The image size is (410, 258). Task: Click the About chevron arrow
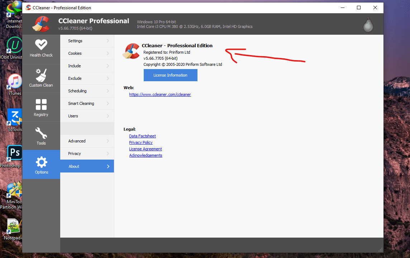click(108, 166)
